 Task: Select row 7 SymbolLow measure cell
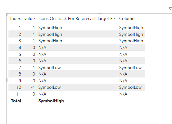click(49, 67)
